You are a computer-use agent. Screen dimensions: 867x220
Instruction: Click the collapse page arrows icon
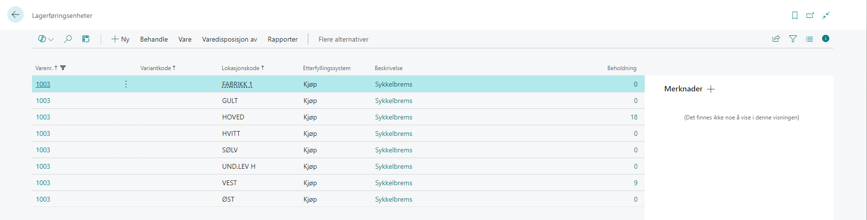(x=826, y=15)
